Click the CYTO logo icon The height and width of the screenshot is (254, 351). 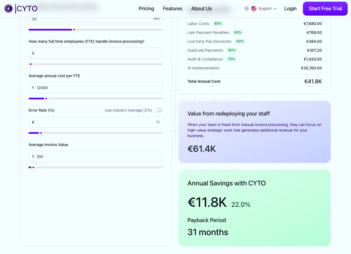9,9
